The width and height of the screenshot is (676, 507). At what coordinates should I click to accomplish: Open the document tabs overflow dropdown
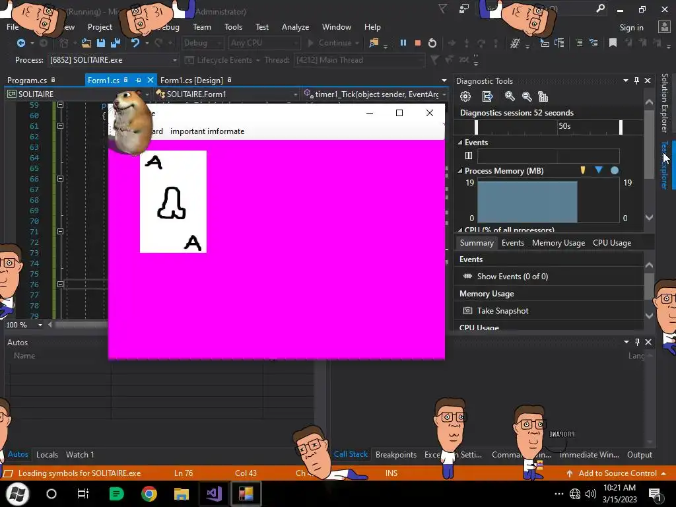click(444, 80)
